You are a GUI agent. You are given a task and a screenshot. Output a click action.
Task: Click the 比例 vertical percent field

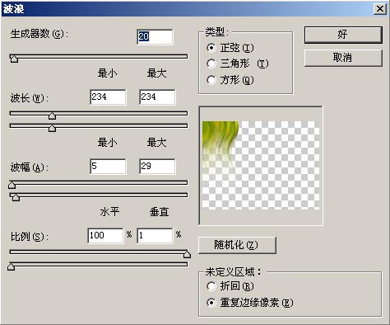coord(155,235)
